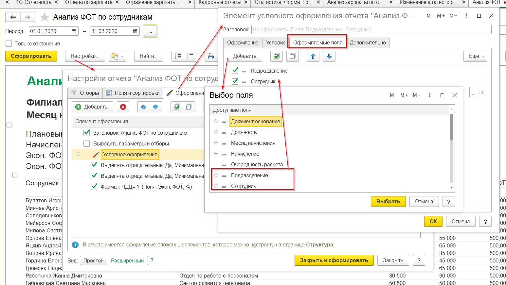Click Отмена in Выбор поля window
Screen dimensions: 506x285
point(424,202)
